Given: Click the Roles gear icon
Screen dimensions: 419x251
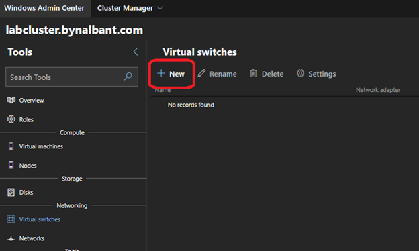Looking at the screenshot, I should coord(11,119).
